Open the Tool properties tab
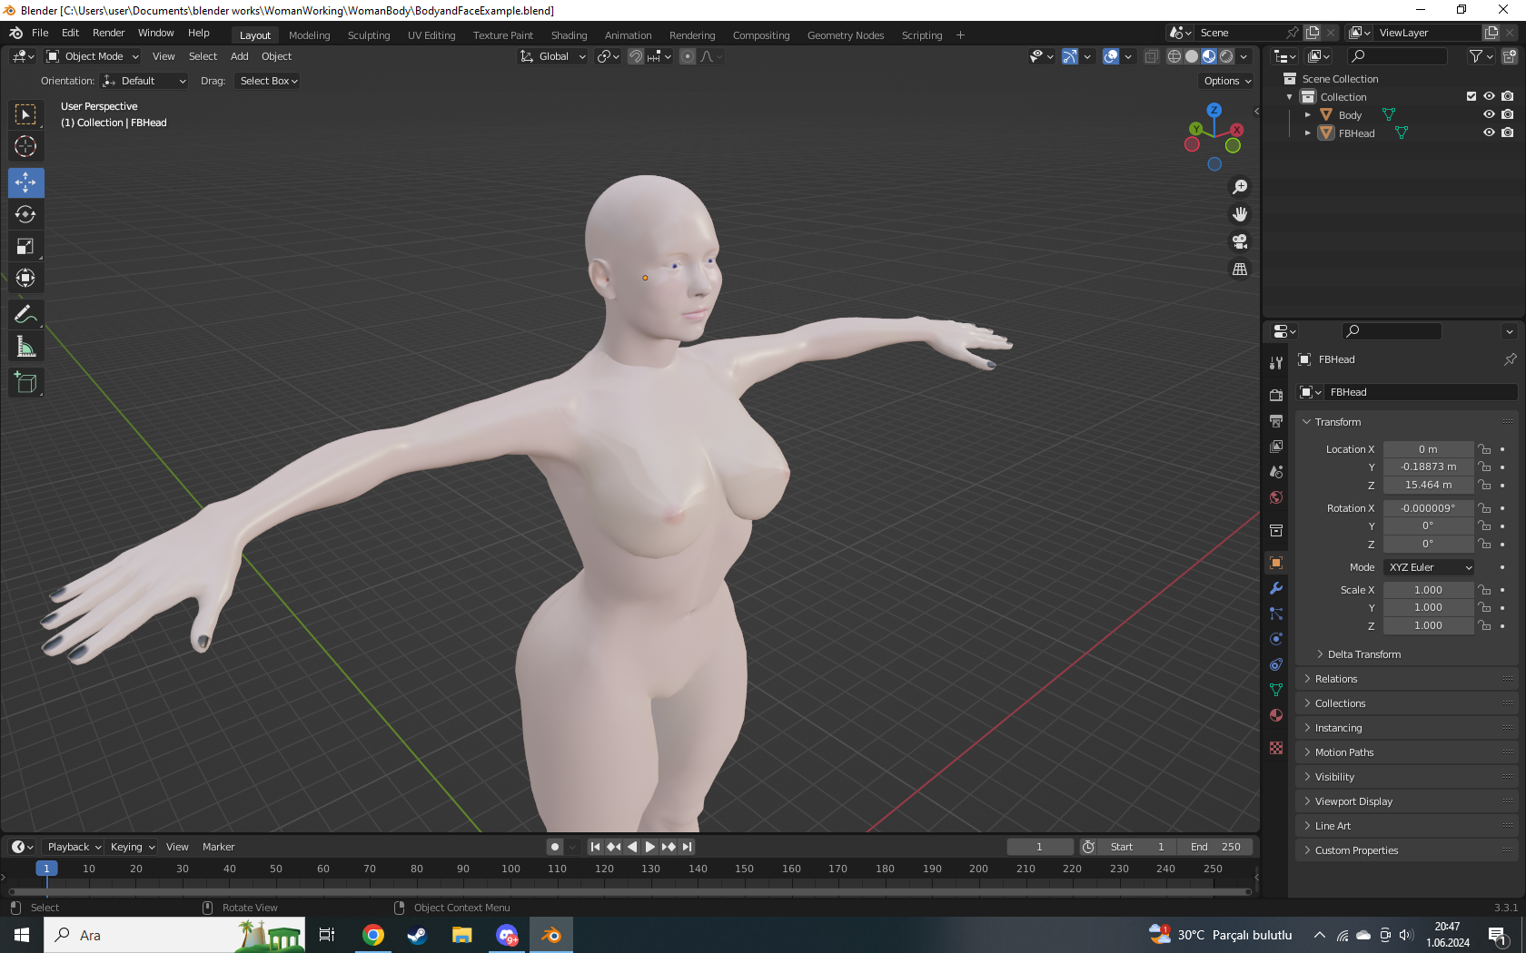The width and height of the screenshot is (1526, 953). click(x=1276, y=363)
